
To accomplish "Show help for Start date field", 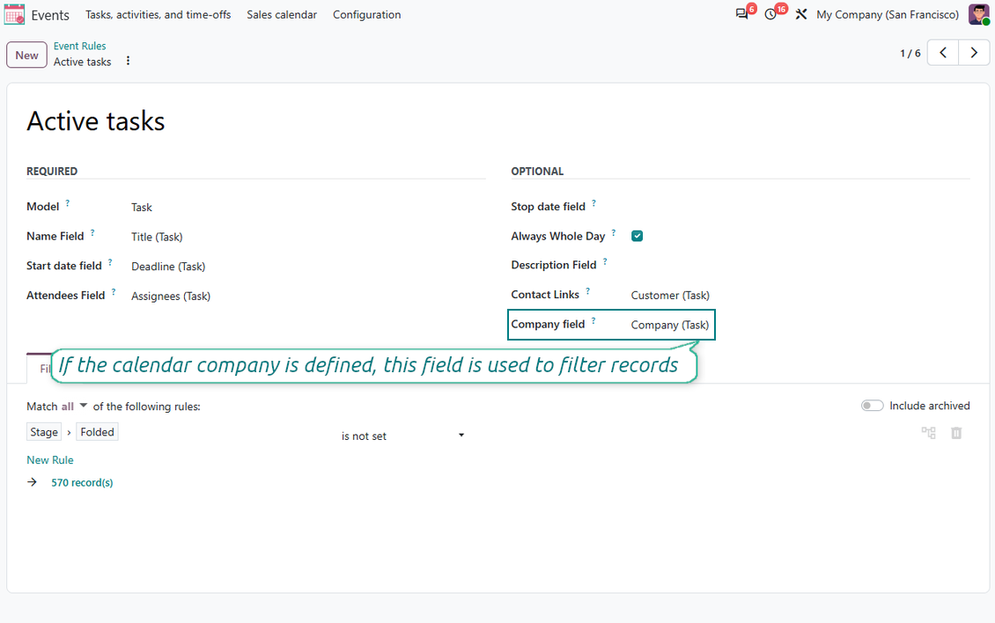I will pyautogui.click(x=110, y=262).
